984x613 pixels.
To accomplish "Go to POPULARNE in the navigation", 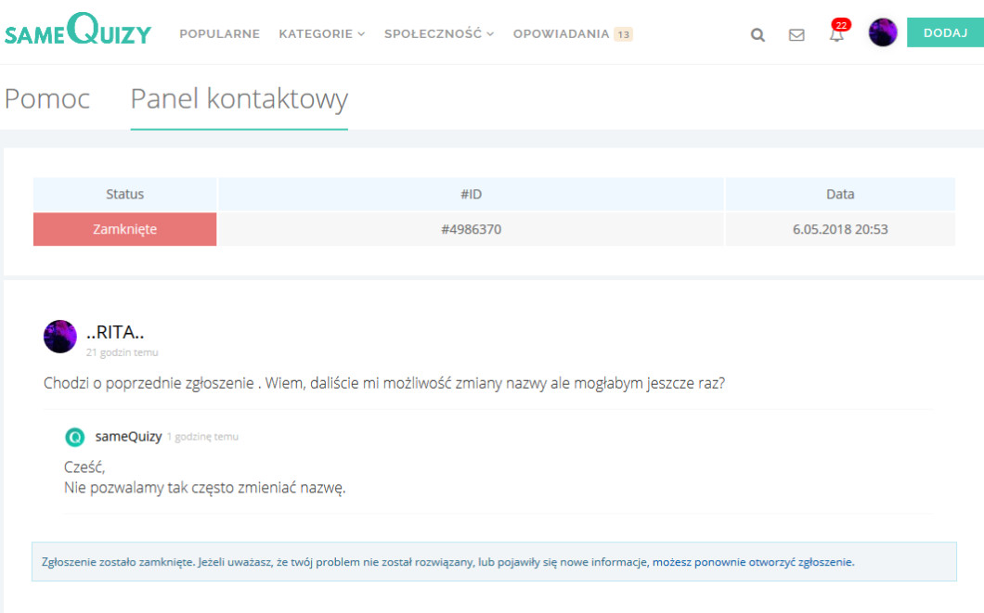I will (x=219, y=33).
